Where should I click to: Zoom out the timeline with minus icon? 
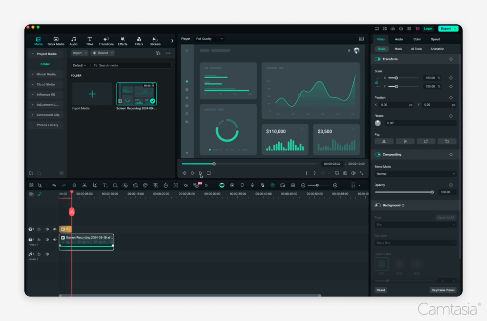303,185
